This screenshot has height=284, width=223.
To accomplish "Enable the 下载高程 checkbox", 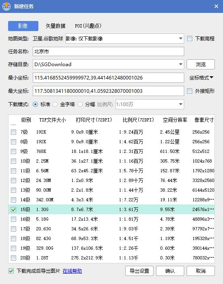I will (189, 38).
